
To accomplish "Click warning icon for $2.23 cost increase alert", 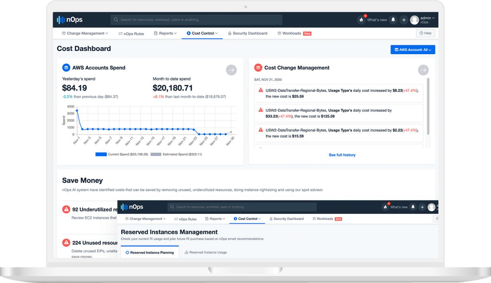I will [261, 130].
